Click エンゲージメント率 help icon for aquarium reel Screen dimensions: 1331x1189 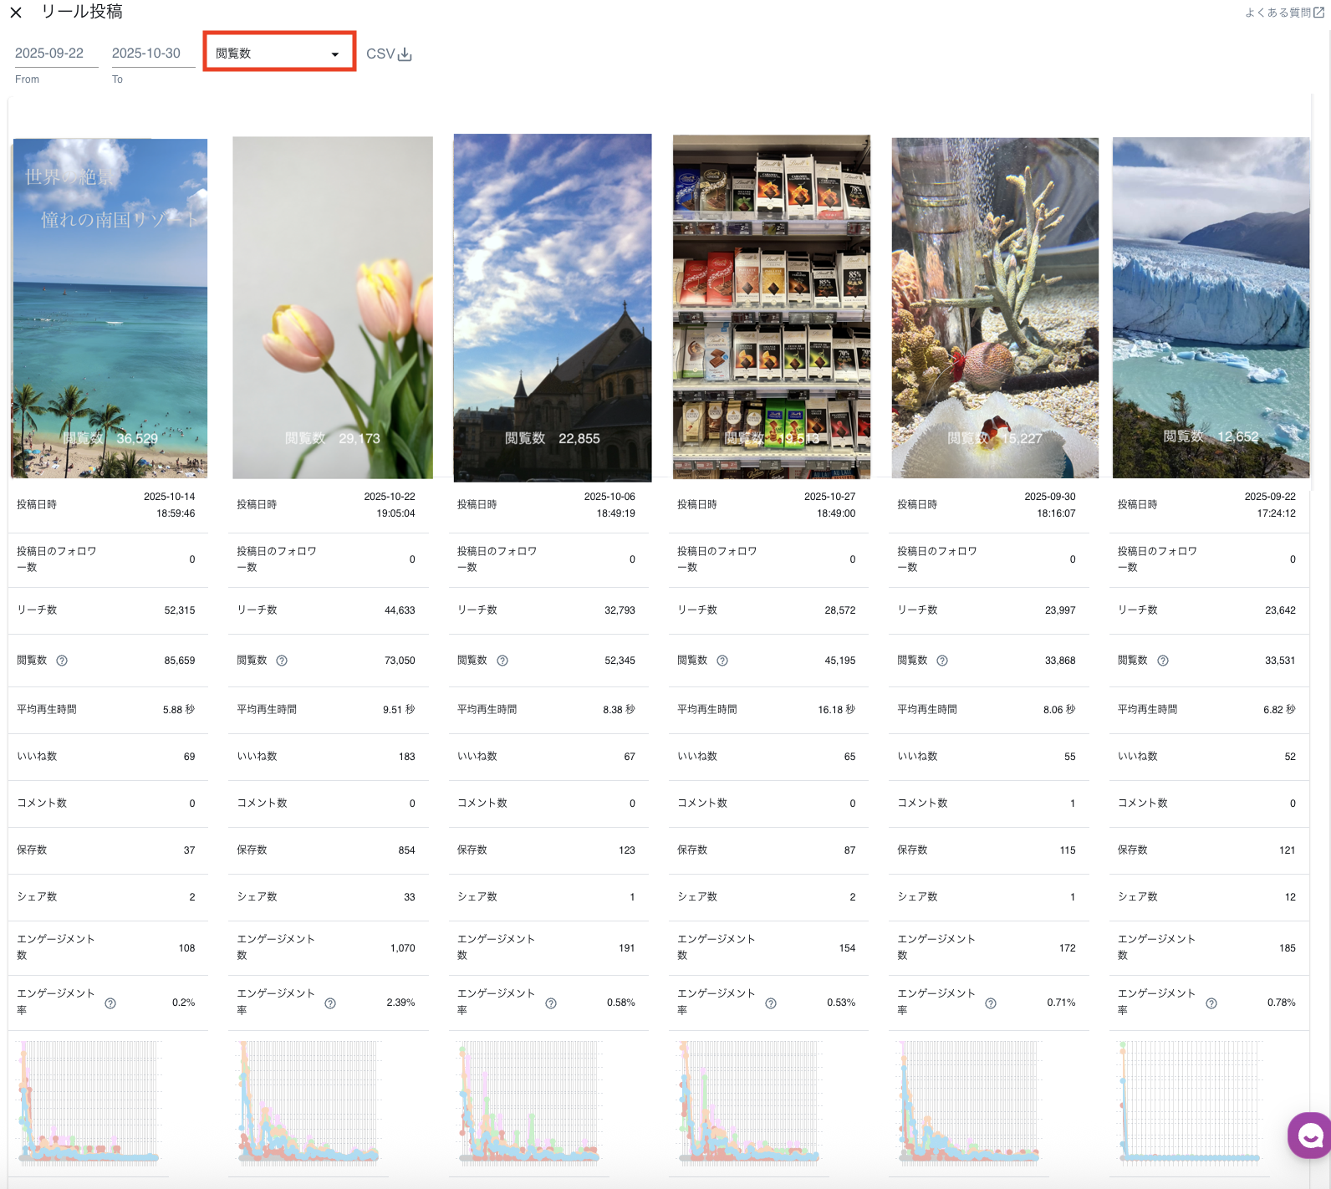tap(991, 1003)
